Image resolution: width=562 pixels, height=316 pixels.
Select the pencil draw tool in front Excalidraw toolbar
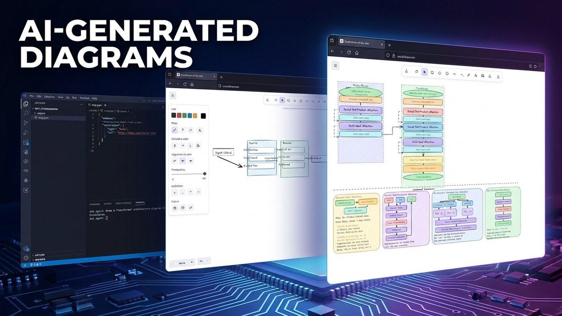[x=468, y=75]
